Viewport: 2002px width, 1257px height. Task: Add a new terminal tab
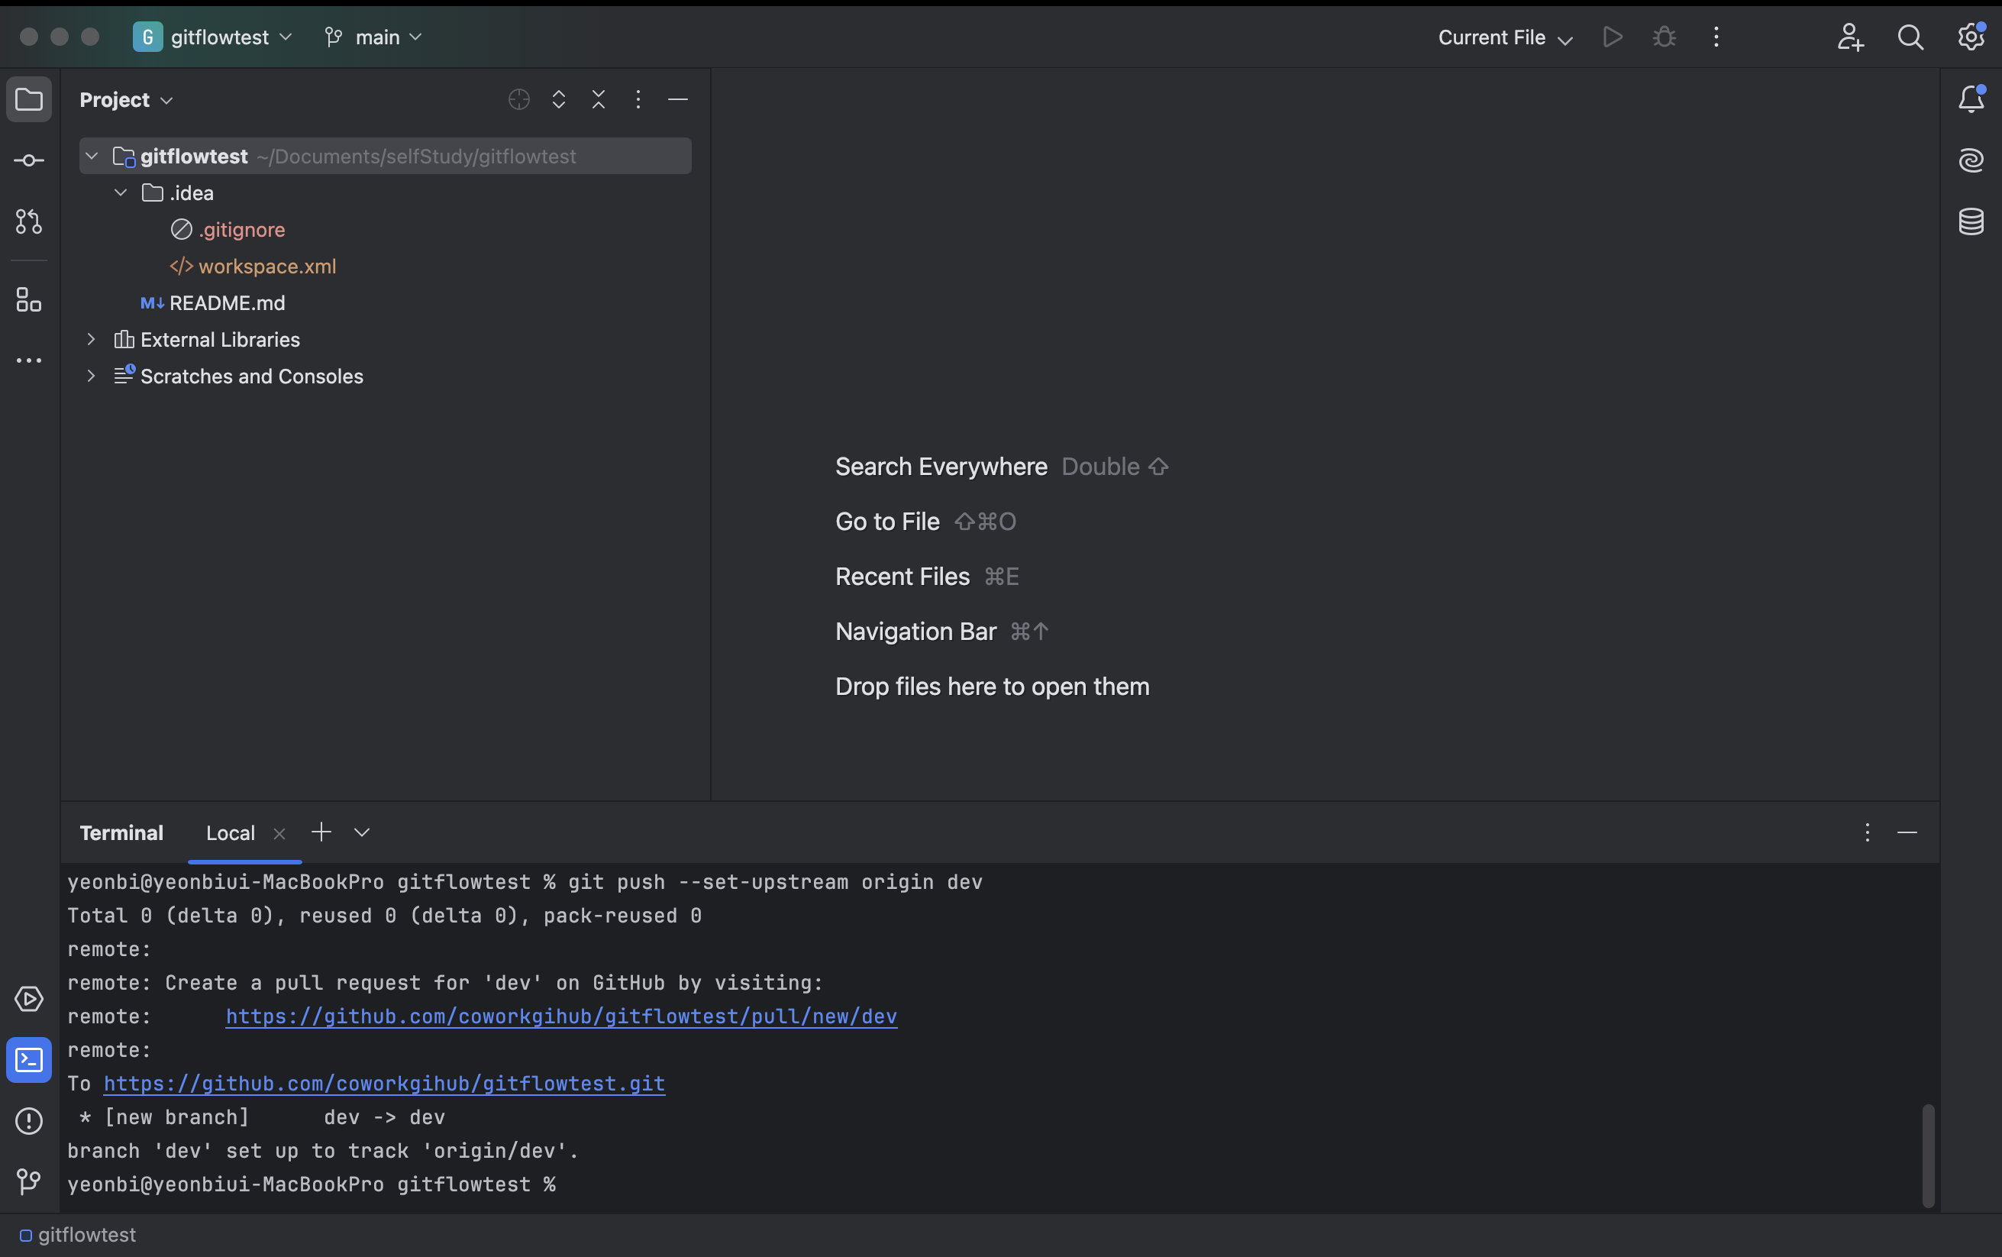[321, 832]
